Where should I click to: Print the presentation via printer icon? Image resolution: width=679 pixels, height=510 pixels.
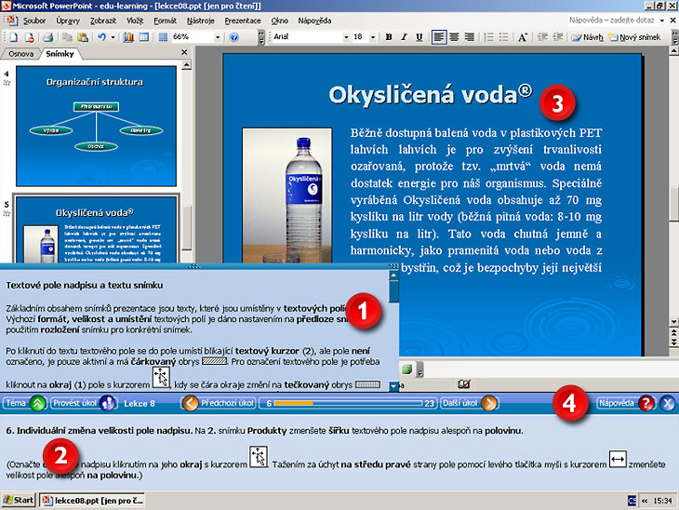(x=47, y=37)
